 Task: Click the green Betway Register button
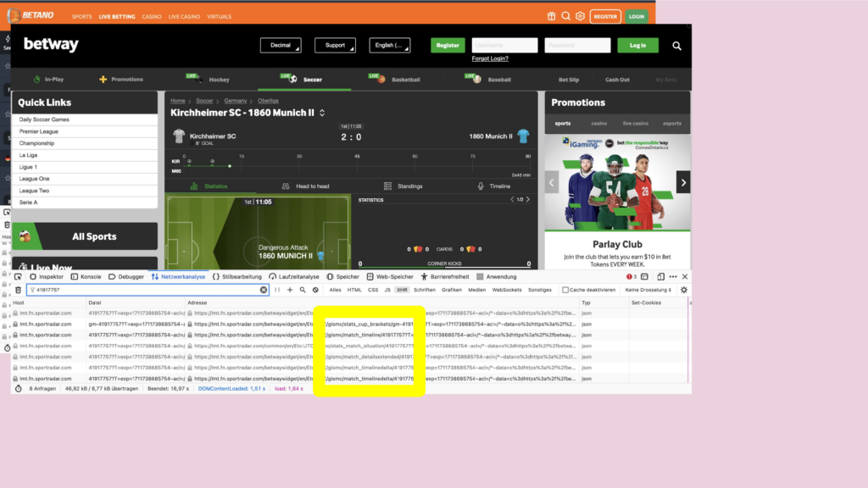click(x=448, y=46)
